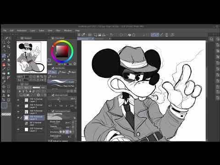Hide the highlighted layer using its eye icon

coord(18,118)
